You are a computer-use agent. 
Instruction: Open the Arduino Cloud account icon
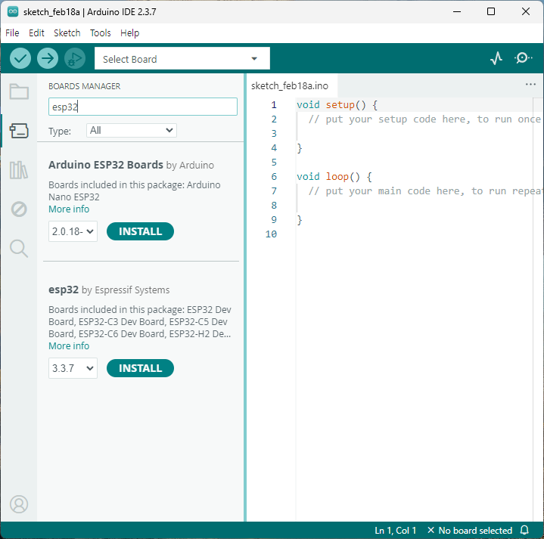[19, 504]
